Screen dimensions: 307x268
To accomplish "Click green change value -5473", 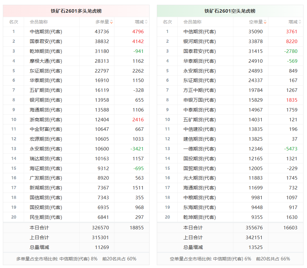I will (x=291, y=149).
